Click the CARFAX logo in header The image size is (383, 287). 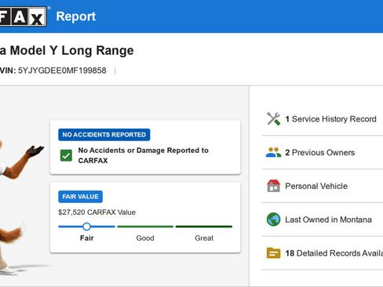click(x=23, y=16)
